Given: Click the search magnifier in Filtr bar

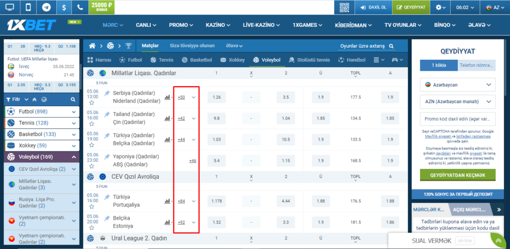Looking at the screenshot, I should pos(74,99).
